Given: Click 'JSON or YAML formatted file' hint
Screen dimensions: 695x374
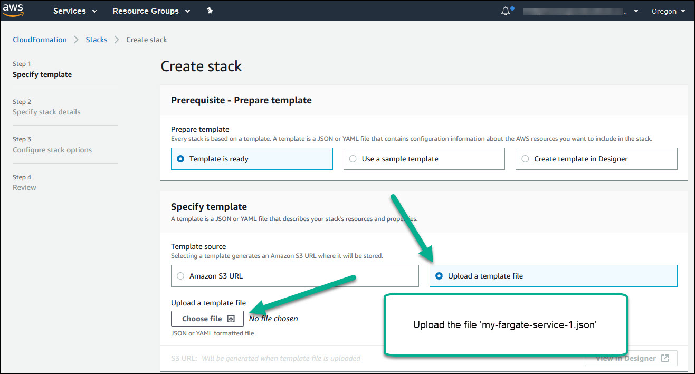Looking at the screenshot, I should pos(213,333).
